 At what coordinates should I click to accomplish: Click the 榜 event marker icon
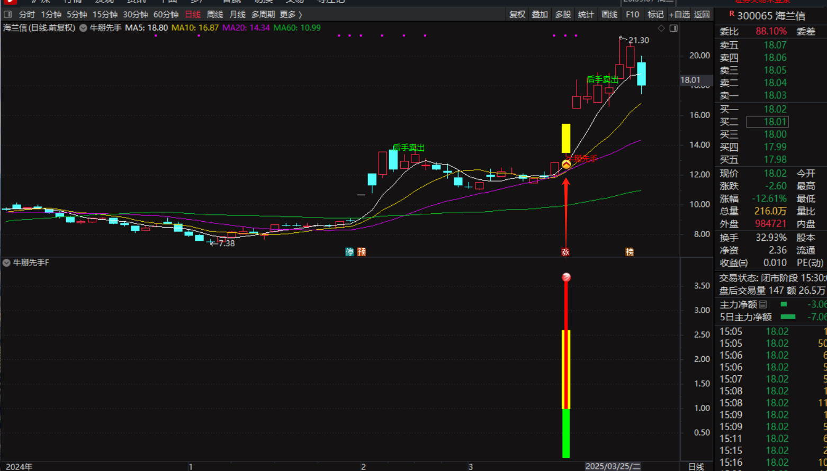(x=630, y=252)
